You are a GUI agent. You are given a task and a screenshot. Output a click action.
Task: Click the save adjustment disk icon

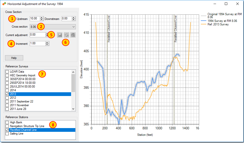[60, 35]
